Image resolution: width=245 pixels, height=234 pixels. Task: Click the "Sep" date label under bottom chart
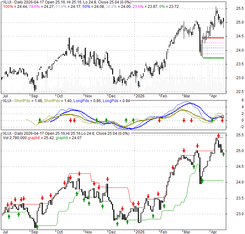click(34, 232)
